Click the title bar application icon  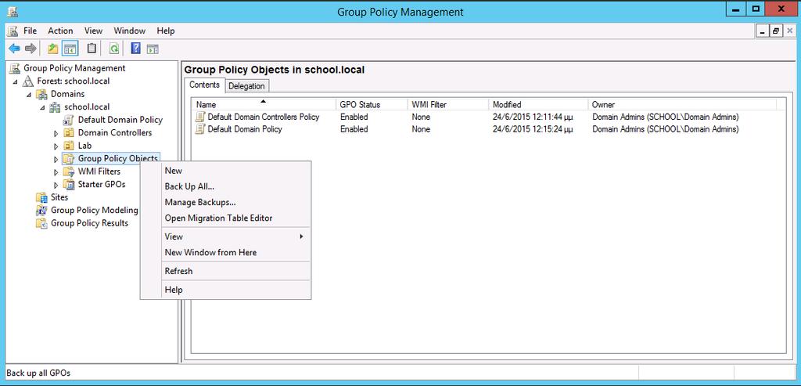click(x=13, y=11)
